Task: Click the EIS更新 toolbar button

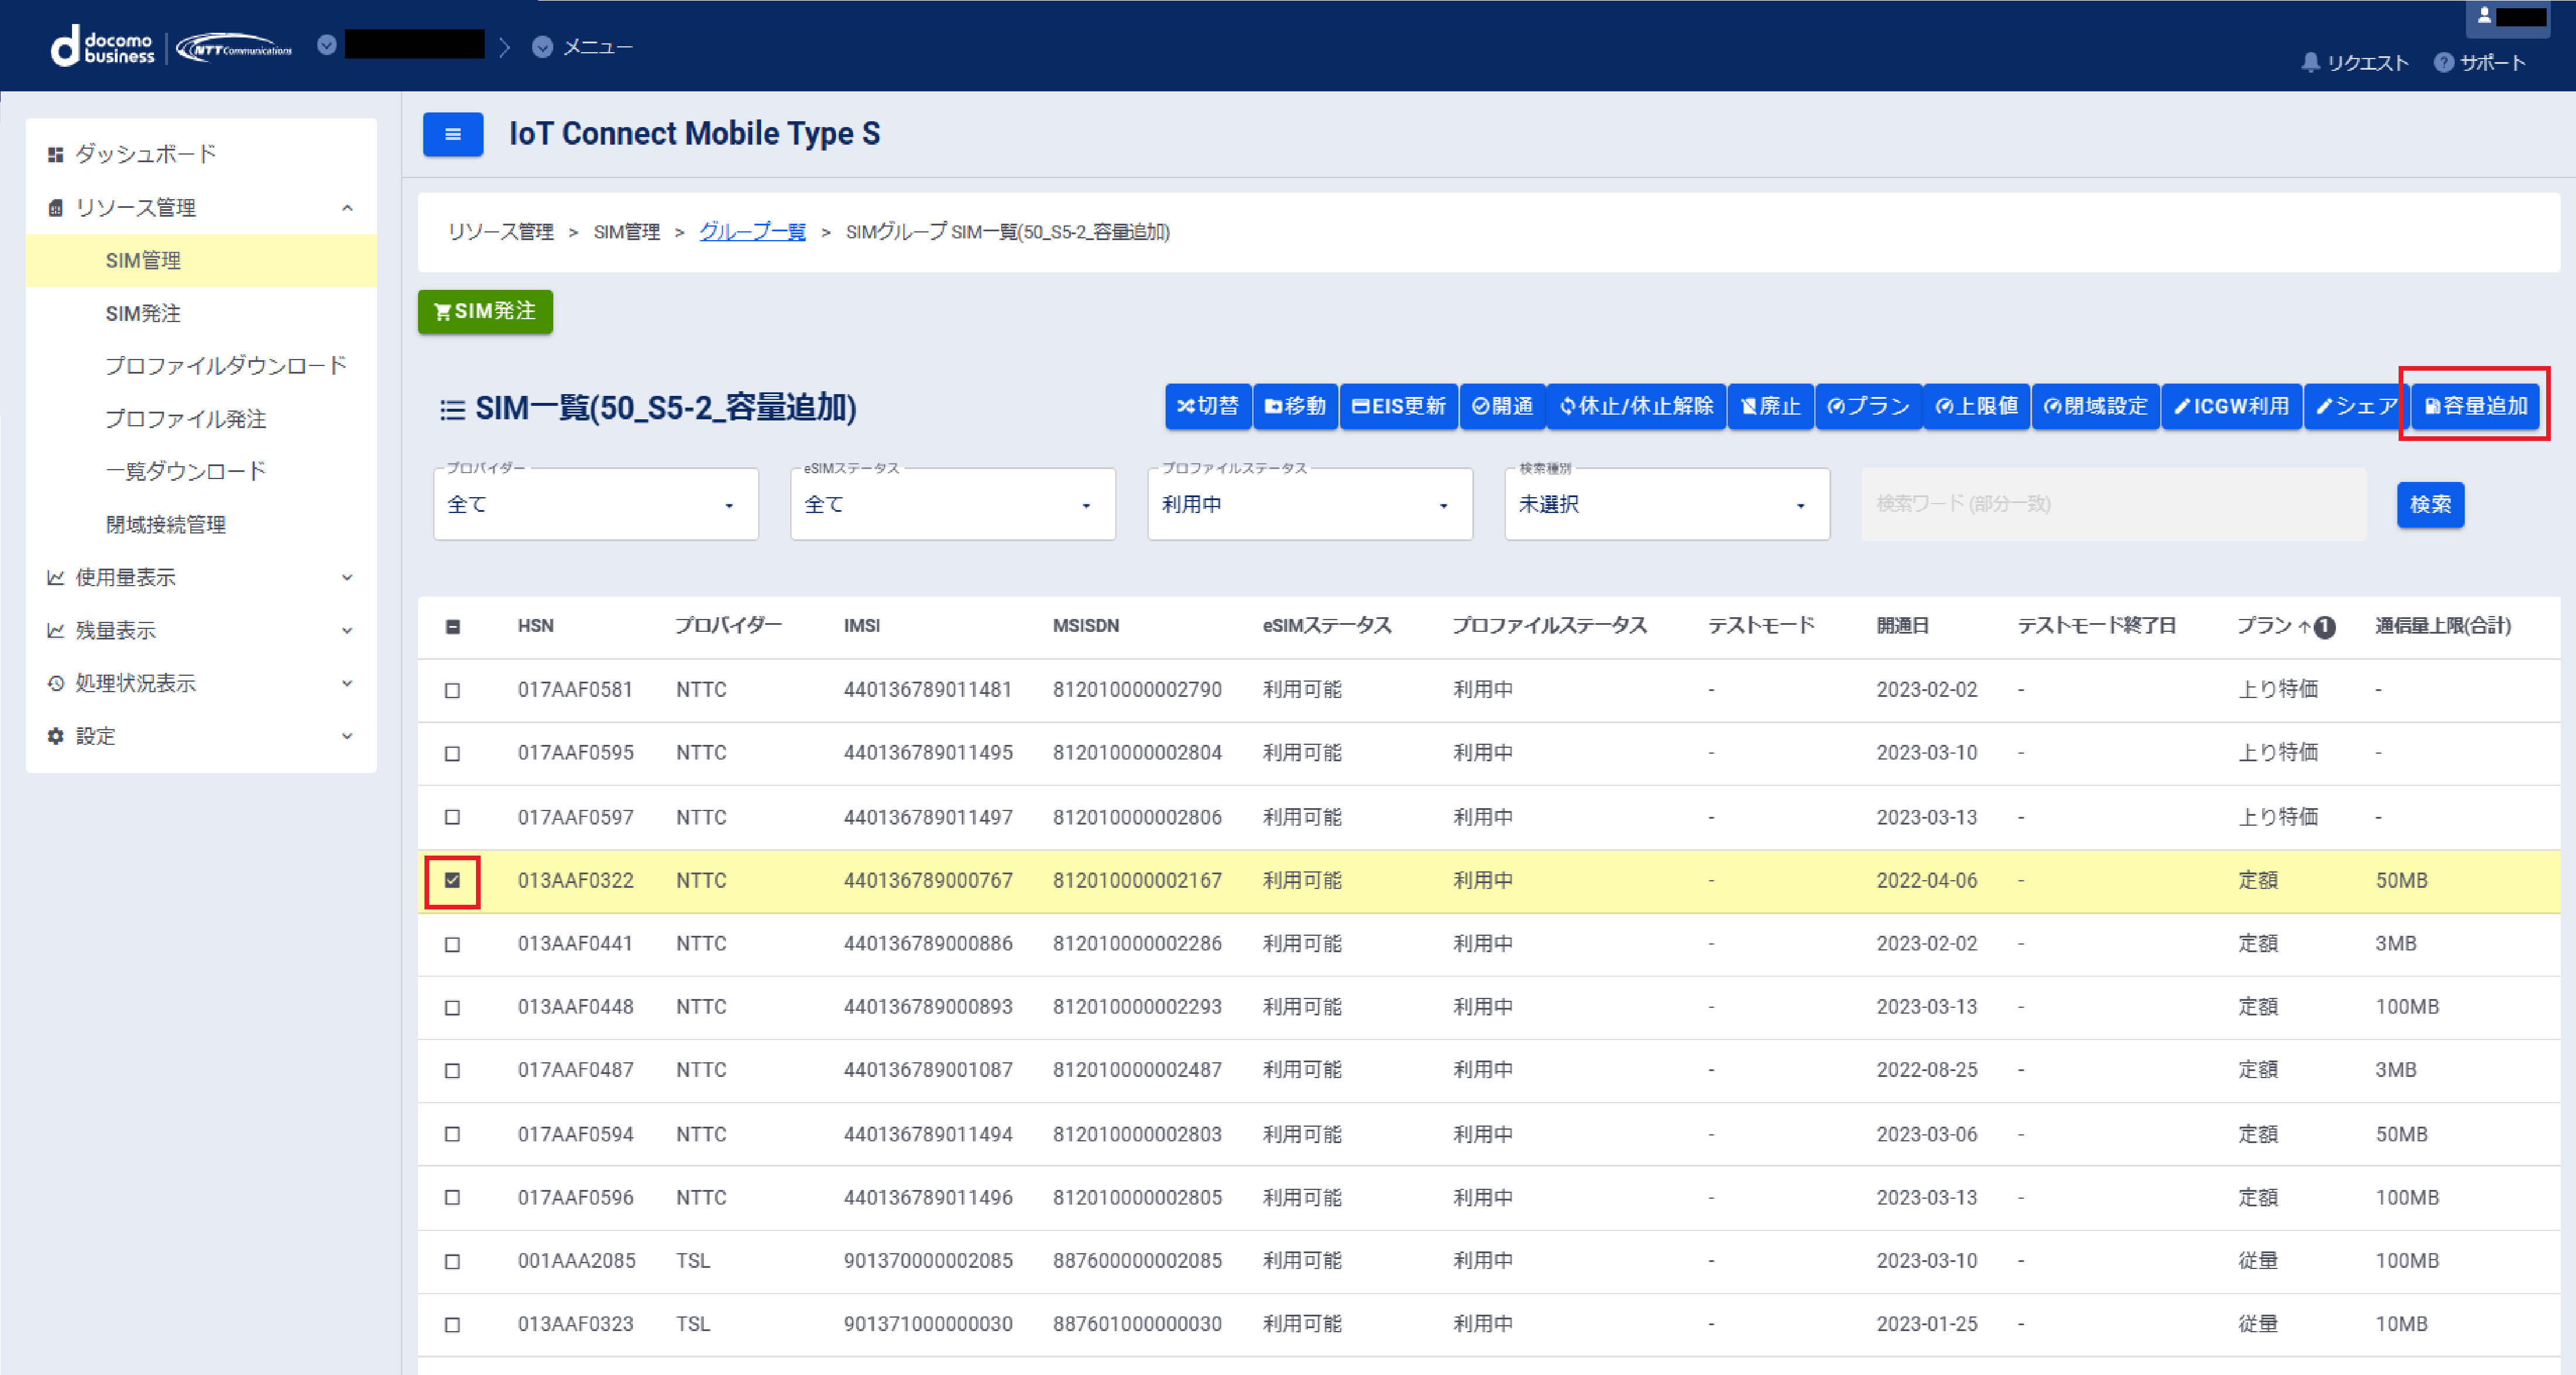Action: pos(1398,406)
